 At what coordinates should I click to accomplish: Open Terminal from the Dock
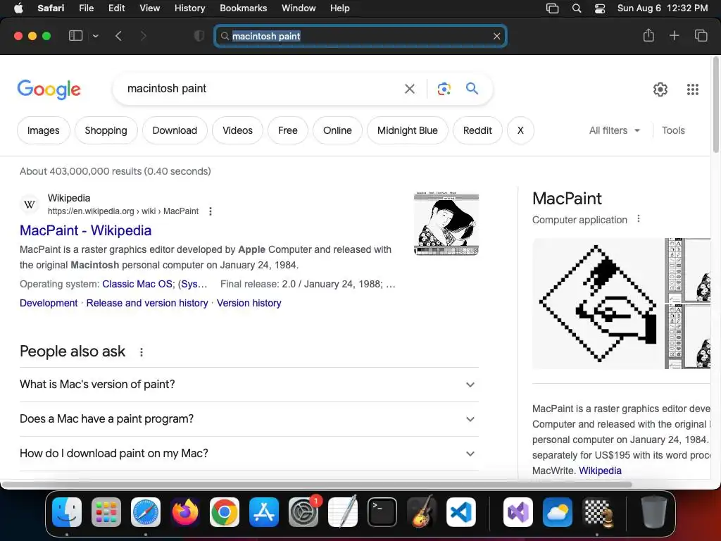pyautogui.click(x=382, y=512)
